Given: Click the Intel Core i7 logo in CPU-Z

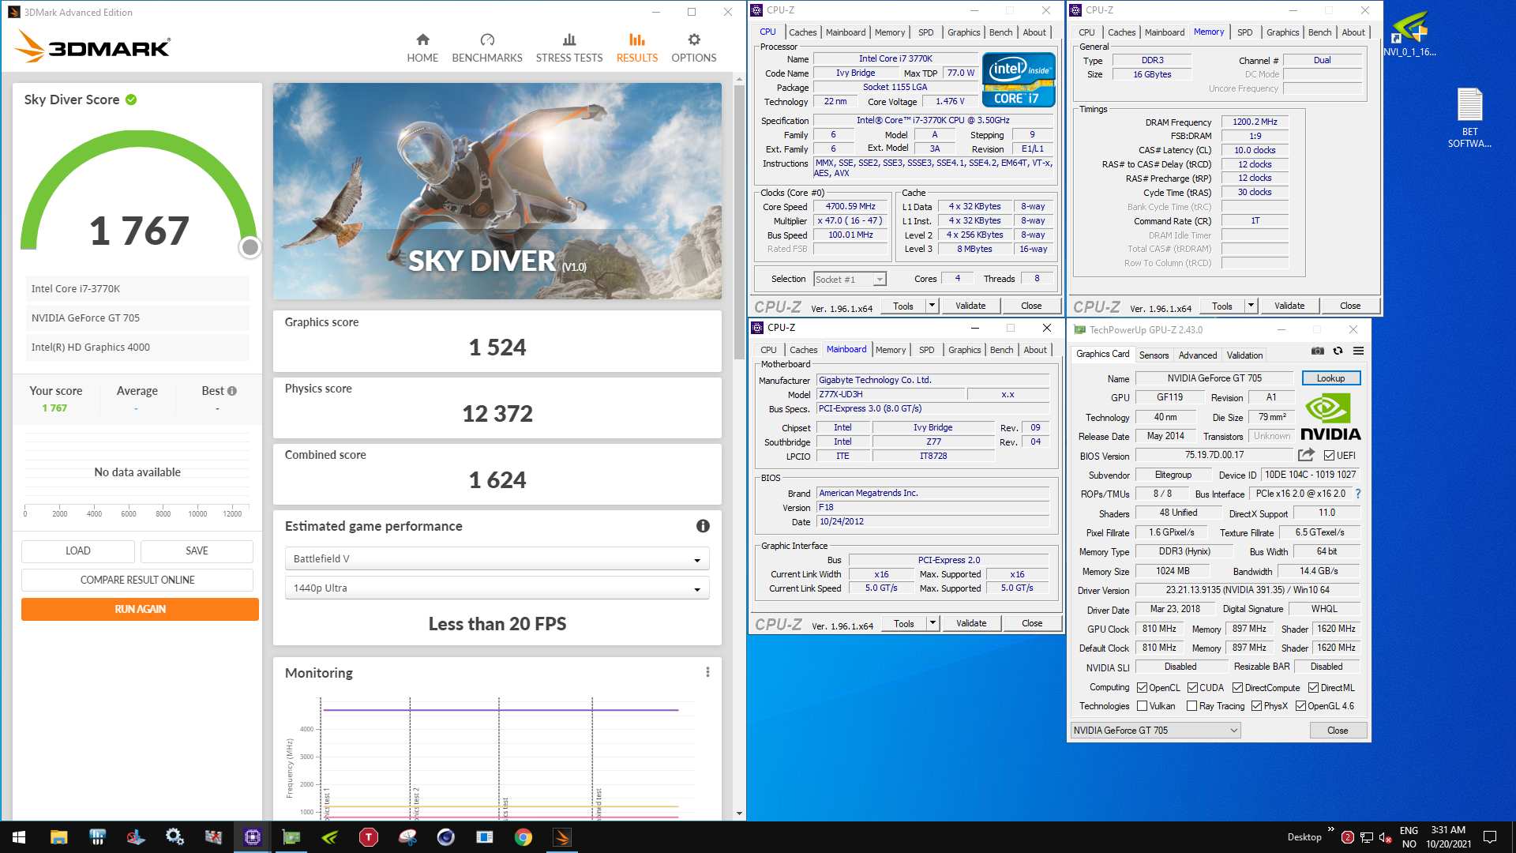Looking at the screenshot, I should point(1019,80).
